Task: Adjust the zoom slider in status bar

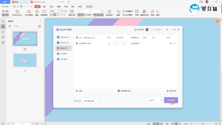Action: (x=203, y=124)
